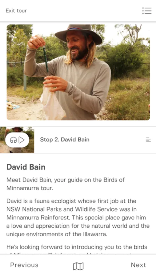Click the white cloth bag in photo
This screenshot has width=156, height=278.
(x=53, y=103)
